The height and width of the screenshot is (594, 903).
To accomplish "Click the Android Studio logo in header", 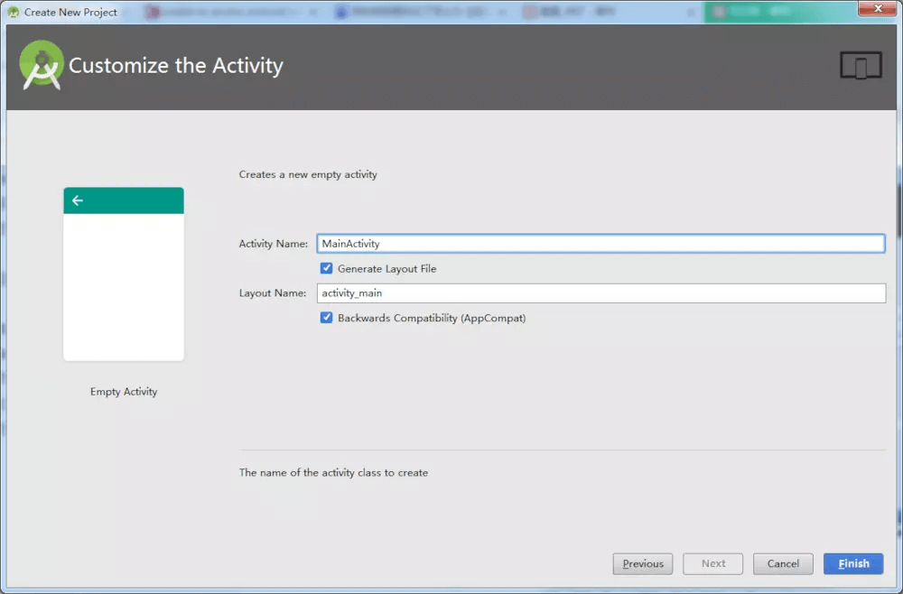I will 42,65.
